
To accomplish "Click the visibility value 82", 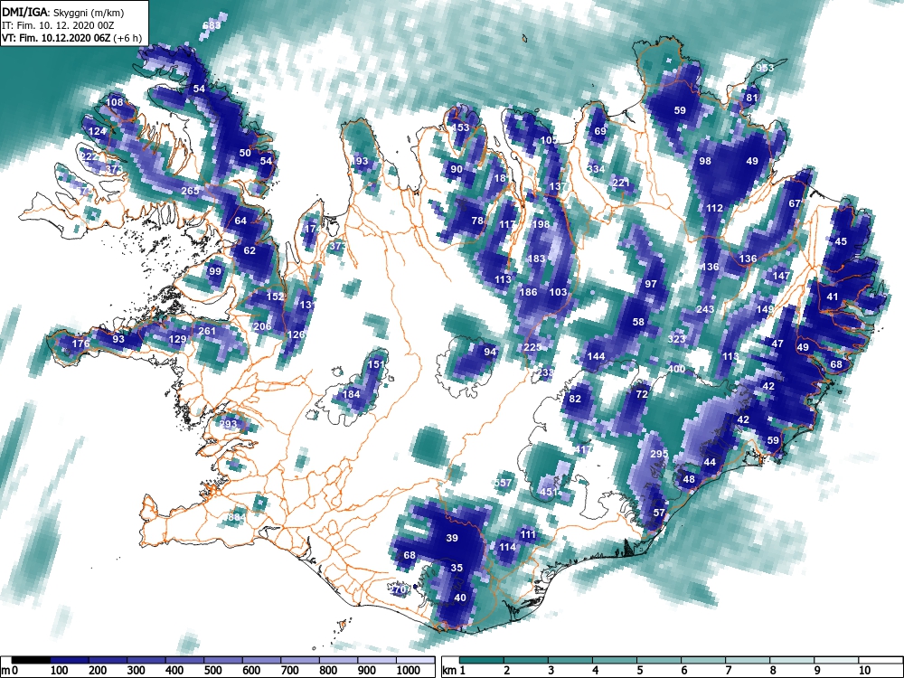I will (x=575, y=399).
